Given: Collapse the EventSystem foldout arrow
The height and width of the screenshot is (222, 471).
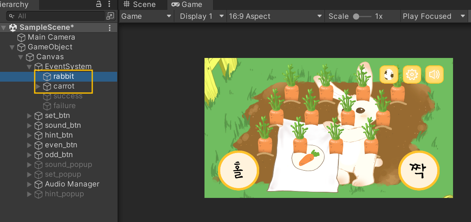Looking at the screenshot, I should [29, 67].
